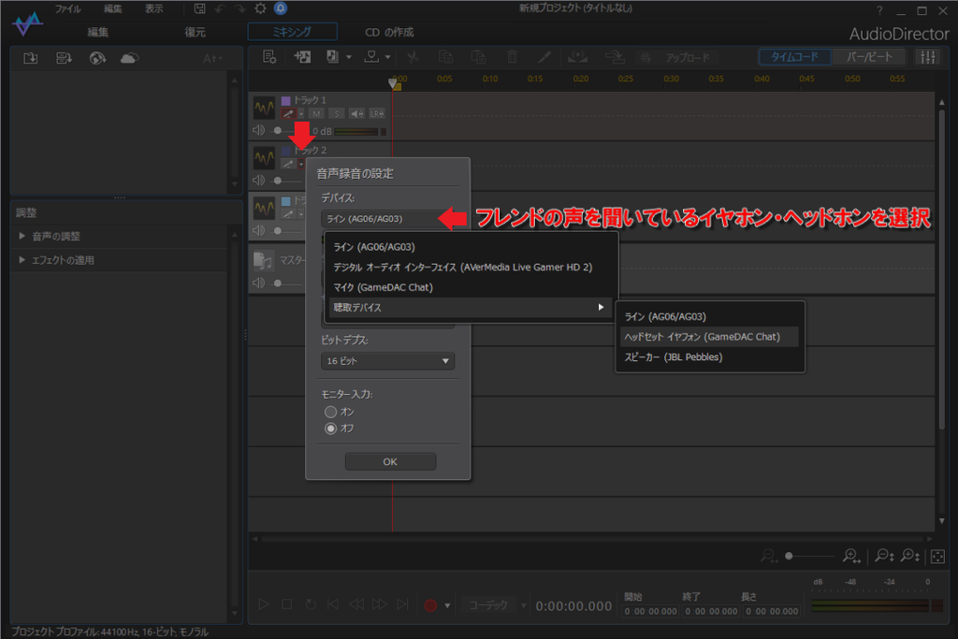Screen dimensions: 958x639
Task: Switch to the 編集 tab
Action: click(97, 32)
